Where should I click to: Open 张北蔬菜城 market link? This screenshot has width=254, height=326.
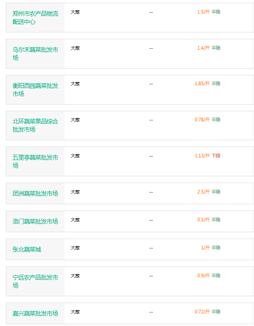tap(27, 249)
